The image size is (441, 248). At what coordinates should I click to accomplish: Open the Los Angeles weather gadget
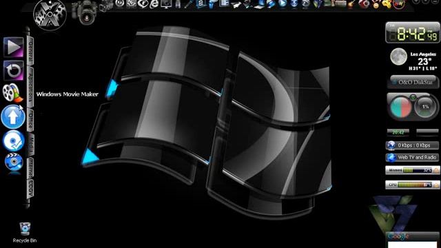pos(413,60)
